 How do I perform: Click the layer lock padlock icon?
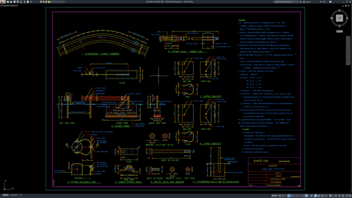click(46, 2)
